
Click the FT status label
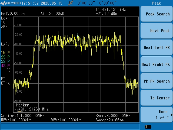pos(3,79)
